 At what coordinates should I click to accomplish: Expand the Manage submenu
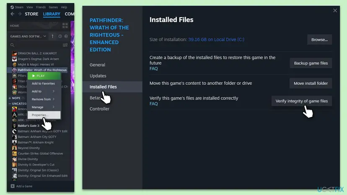[x=44, y=107]
